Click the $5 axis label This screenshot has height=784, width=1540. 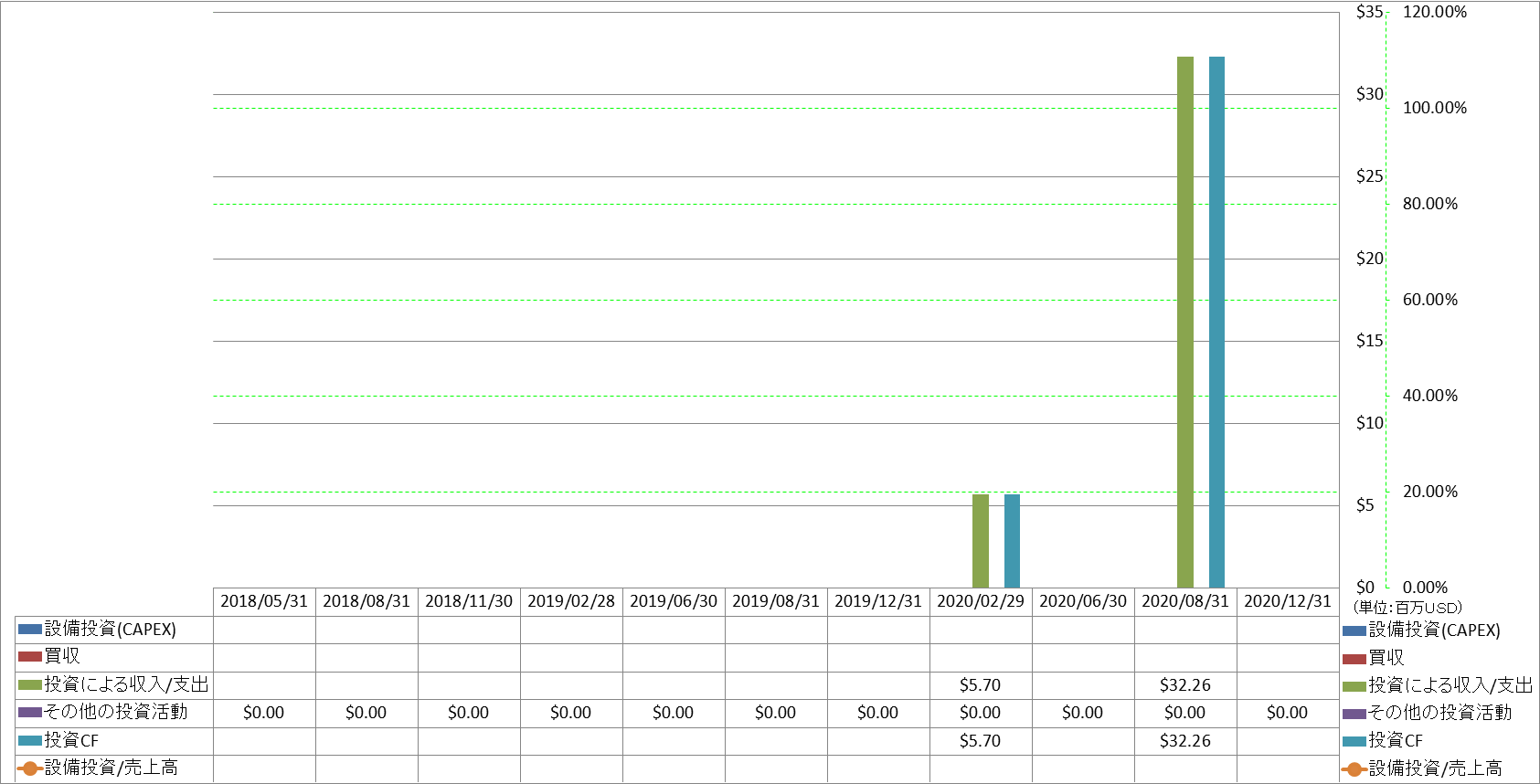pos(1365,505)
